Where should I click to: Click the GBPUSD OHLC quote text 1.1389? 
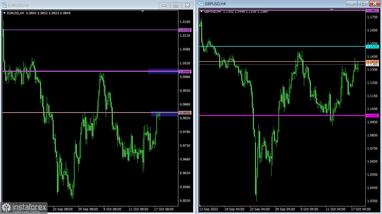click(262, 12)
